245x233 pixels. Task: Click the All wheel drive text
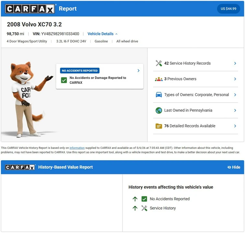coord(127,41)
